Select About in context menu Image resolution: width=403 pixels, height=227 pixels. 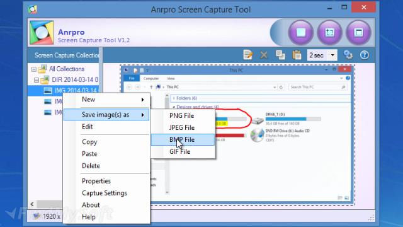point(106,205)
